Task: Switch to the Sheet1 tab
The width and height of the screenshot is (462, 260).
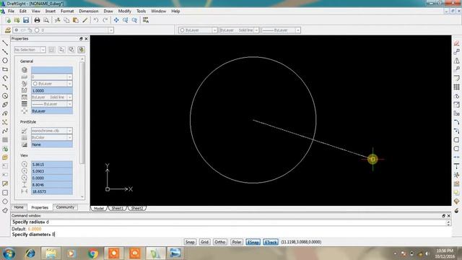Action: [117, 209]
